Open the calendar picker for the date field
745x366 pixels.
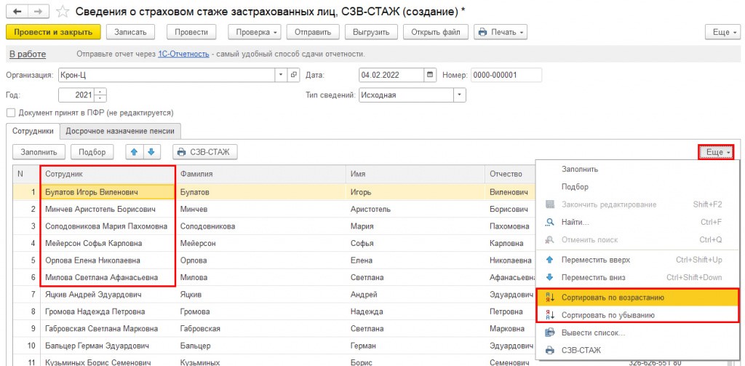430,75
